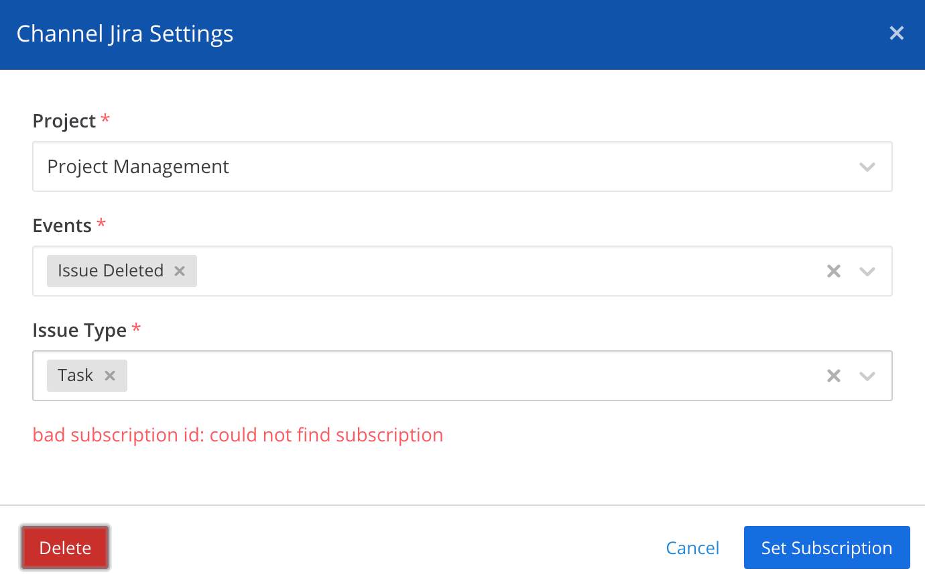Viewport: 925px width, 585px height.
Task: Open the Events dropdown chevron
Action: 867,271
